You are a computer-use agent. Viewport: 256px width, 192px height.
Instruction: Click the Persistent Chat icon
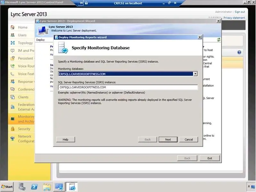point(12,58)
